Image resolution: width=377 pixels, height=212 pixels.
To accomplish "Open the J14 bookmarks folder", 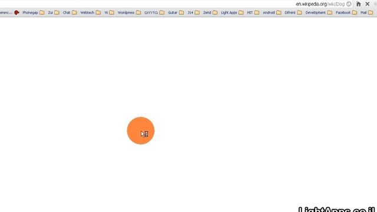I will tap(194, 12).
